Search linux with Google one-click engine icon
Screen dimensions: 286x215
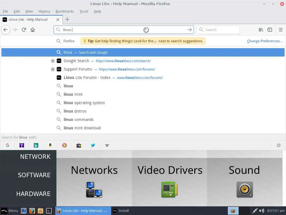click(x=8, y=145)
